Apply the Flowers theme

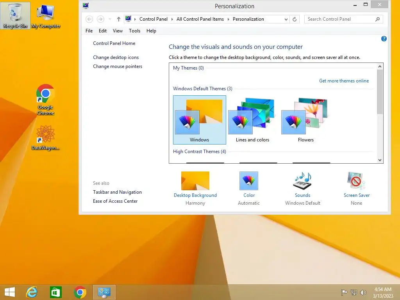[x=305, y=120]
